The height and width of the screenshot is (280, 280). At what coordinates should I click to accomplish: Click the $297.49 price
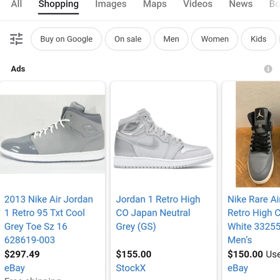[x=22, y=254]
